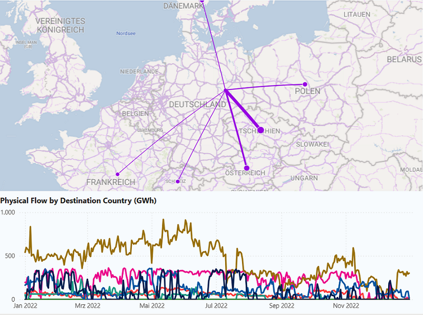This screenshot has width=423, height=315.
Task: Select the Switzerland destination node
Action: pos(178,181)
